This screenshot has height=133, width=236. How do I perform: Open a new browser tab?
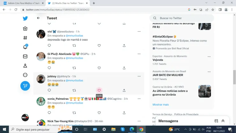coord(93,3)
